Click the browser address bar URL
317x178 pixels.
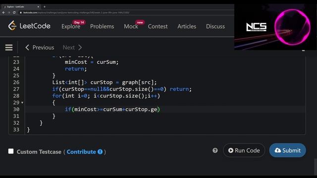76,12
